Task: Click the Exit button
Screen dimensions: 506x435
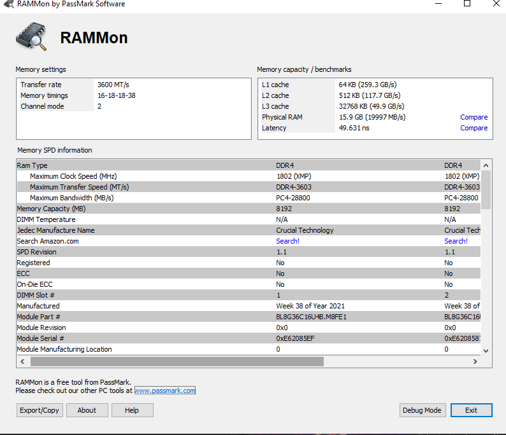Action: (x=471, y=410)
